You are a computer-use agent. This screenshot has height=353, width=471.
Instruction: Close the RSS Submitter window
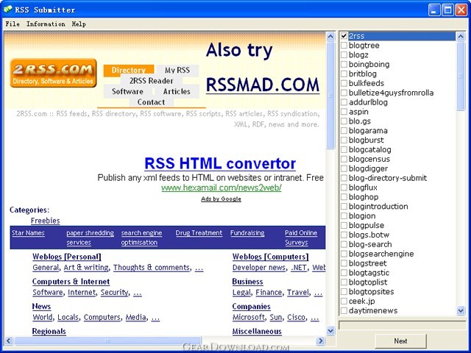pos(461,10)
